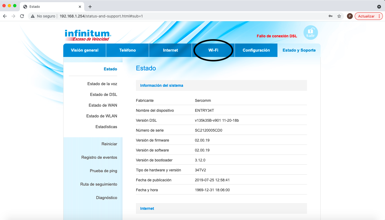Open the Chrome profile avatar
The height and width of the screenshot is (220, 385).
point(350,16)
